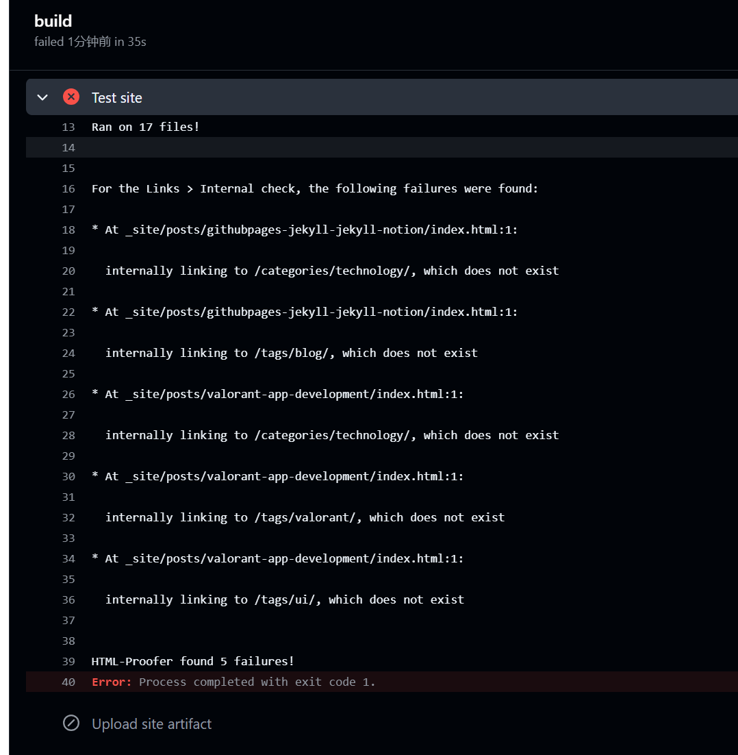Click line number 32
The image size is (738, 755).
coord(68,518)
